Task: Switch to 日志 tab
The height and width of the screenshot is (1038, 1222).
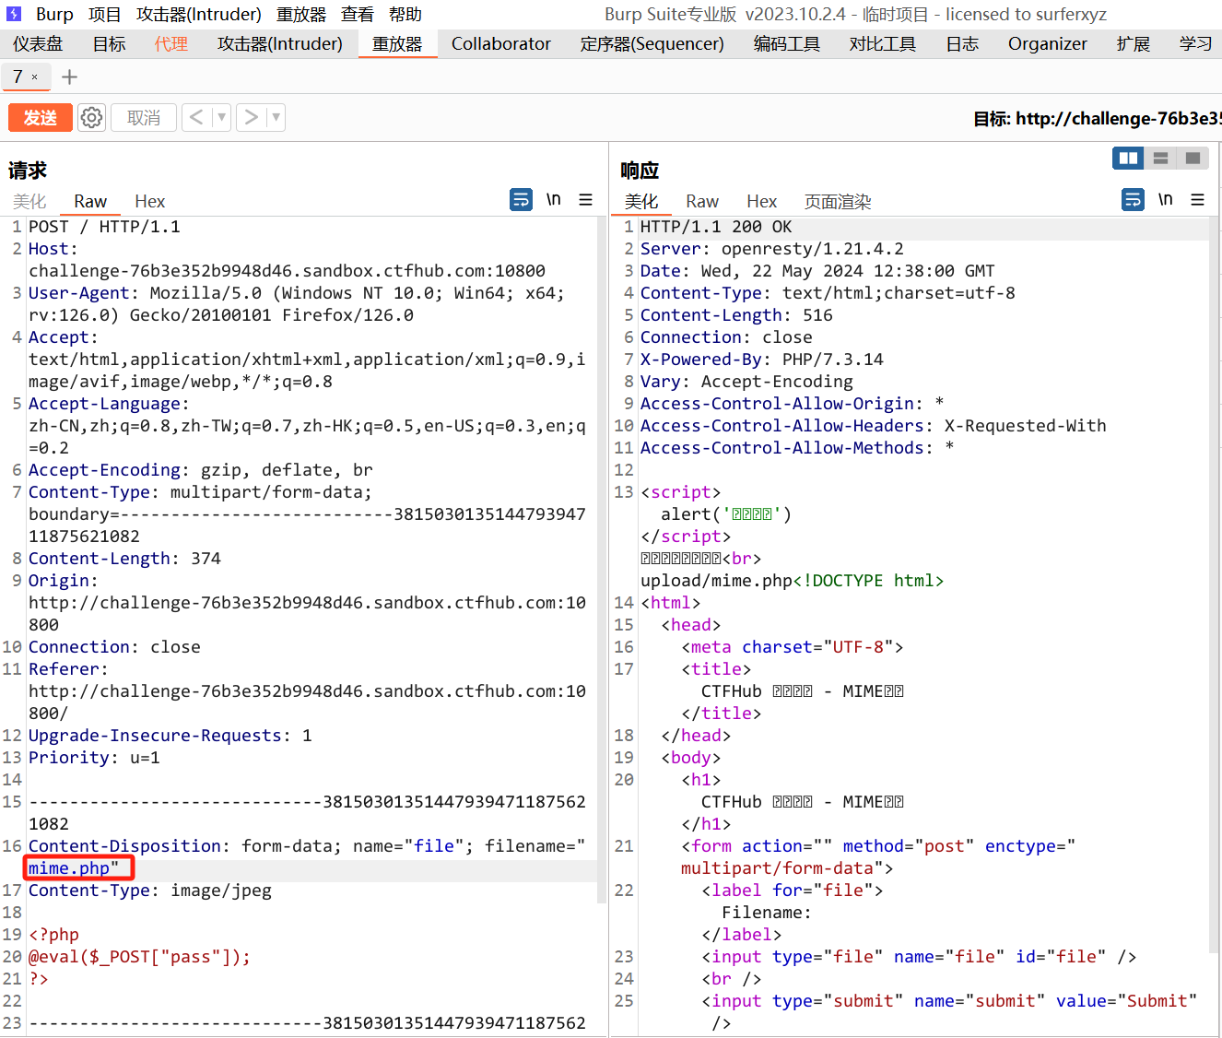Action: point(962,43)
